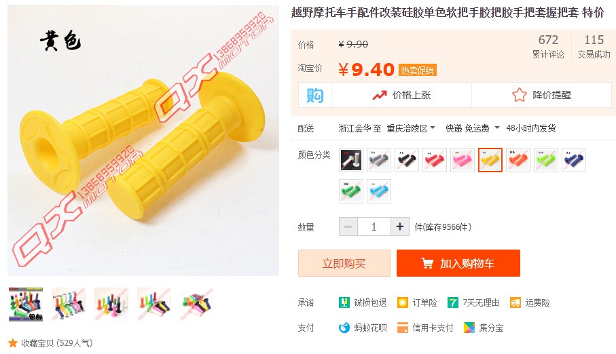Screen dimensions: 616x354
Task: Click 加入购物车 add to cart button
Action: click(458, 263)
